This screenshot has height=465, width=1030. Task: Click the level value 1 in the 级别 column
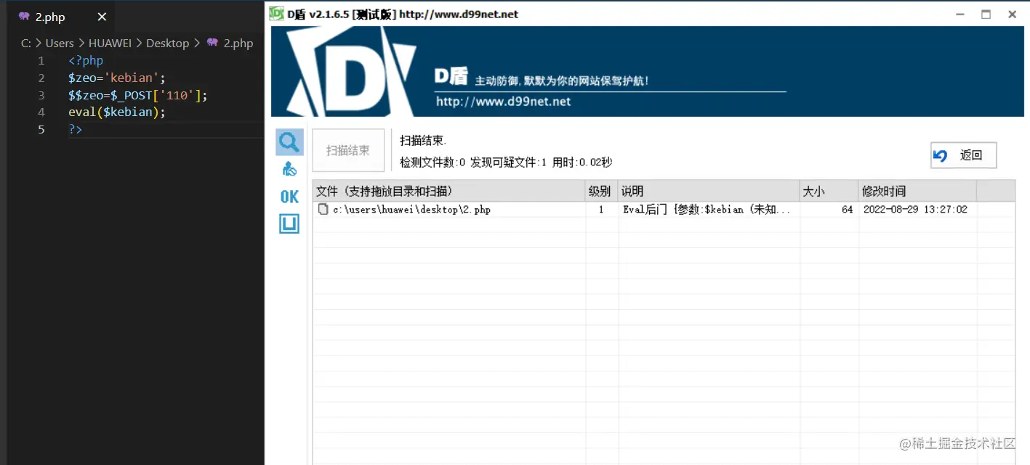pyautogui.click(x=601, y=210)
